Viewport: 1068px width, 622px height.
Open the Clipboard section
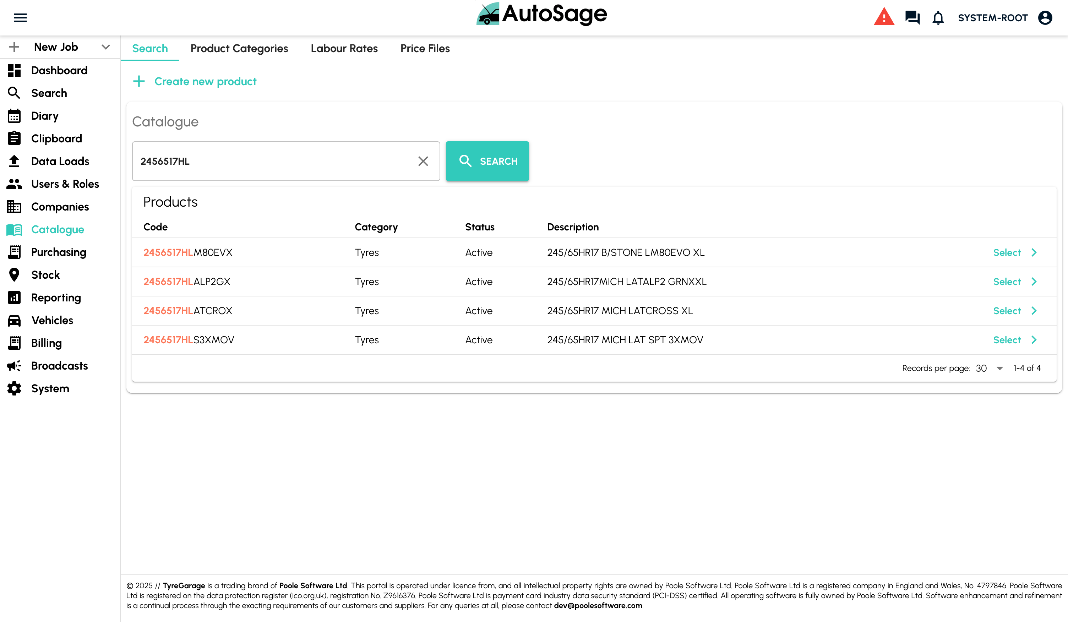click(56, 138)
